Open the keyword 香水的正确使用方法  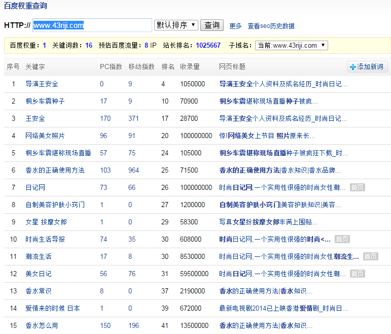coord(55,170)
